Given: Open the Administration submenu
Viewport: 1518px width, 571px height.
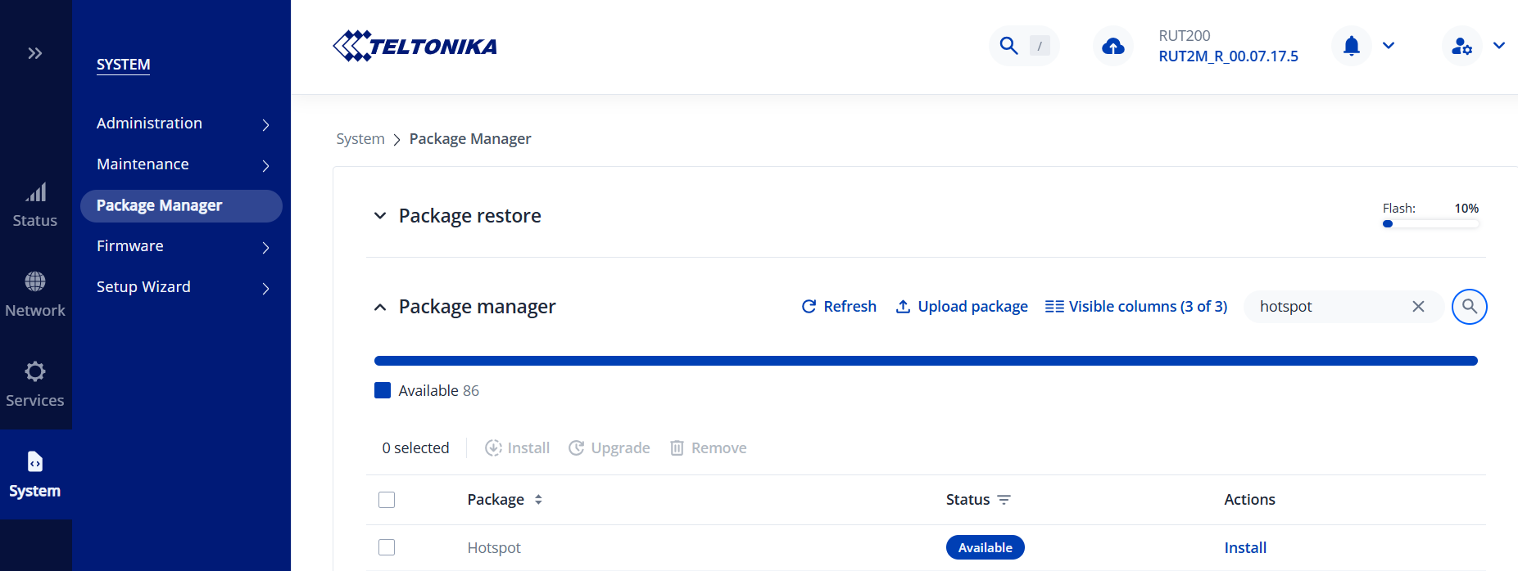Looking at the screenshot, I should (x=180, y=124).
